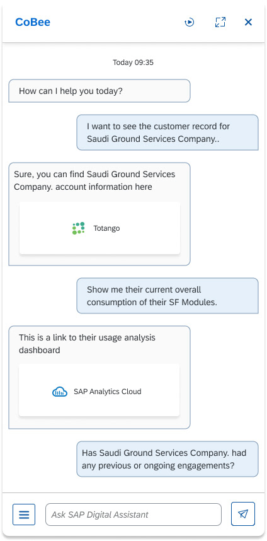267x541 pixels.
Task: Open the hamburger menu button
Action: (24, 515)
